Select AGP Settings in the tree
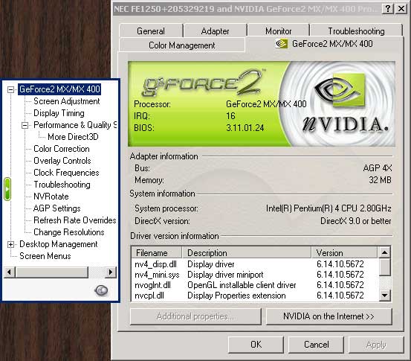This screenshot has width=411, height=361. click(x=57, y=208)
